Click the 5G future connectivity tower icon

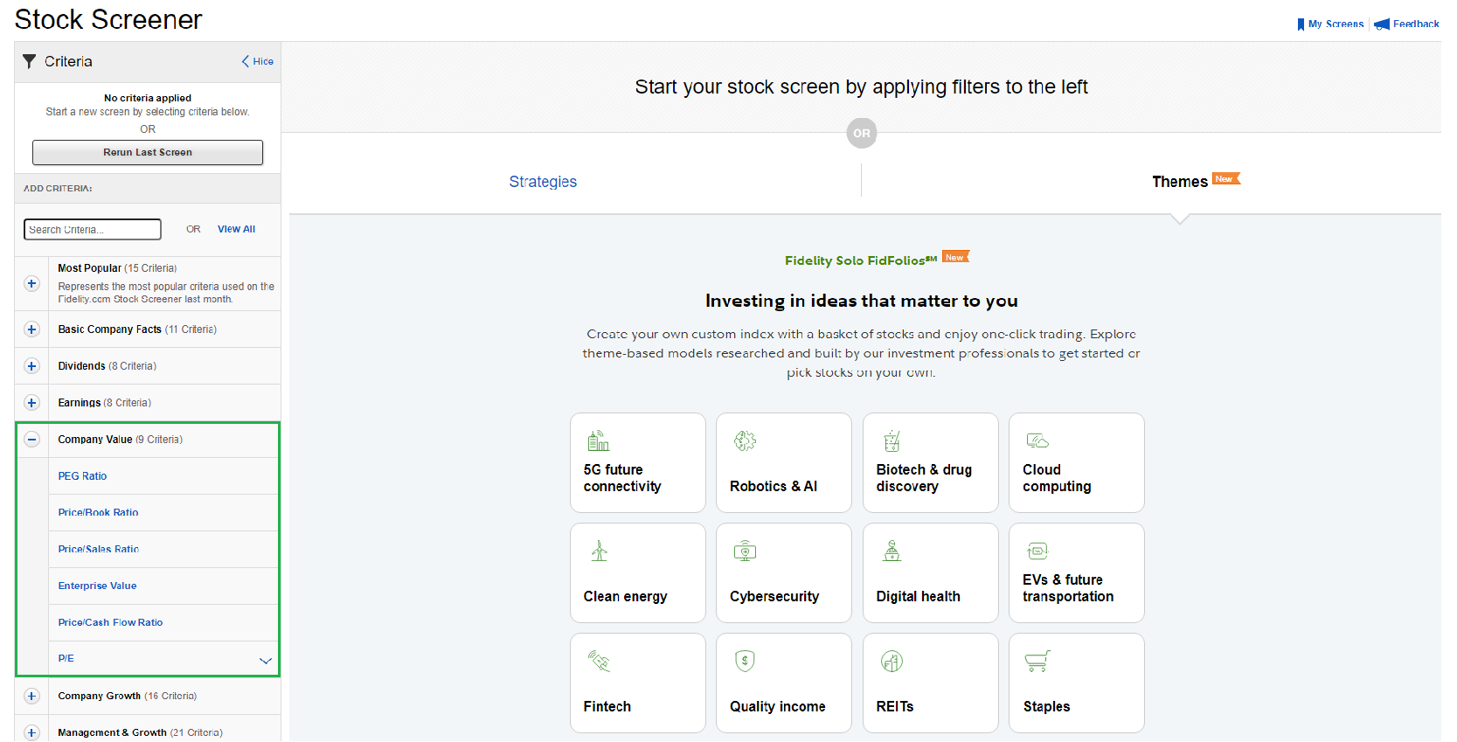click(599, 440)
